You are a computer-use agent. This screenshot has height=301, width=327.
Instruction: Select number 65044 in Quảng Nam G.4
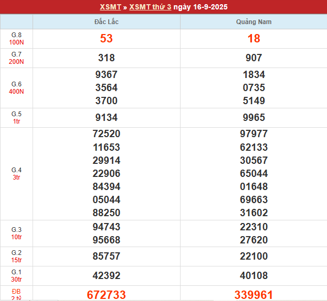pos(254,174)
